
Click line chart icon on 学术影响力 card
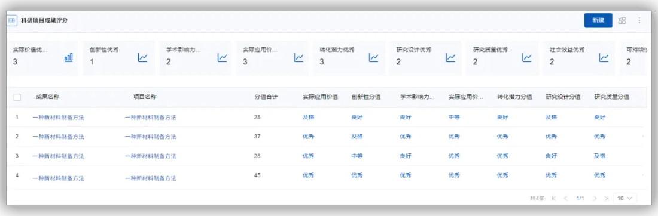point(222,58)
